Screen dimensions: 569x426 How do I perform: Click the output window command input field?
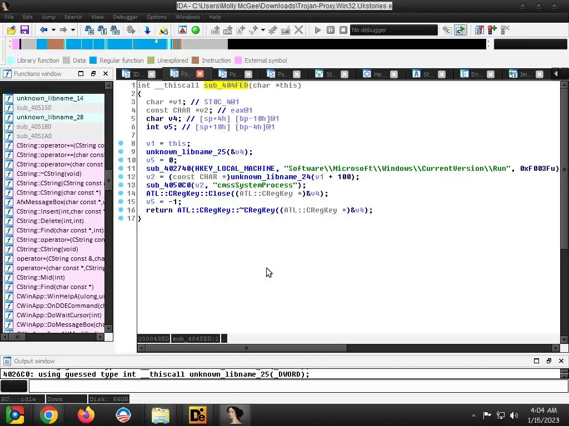[298, 386]
